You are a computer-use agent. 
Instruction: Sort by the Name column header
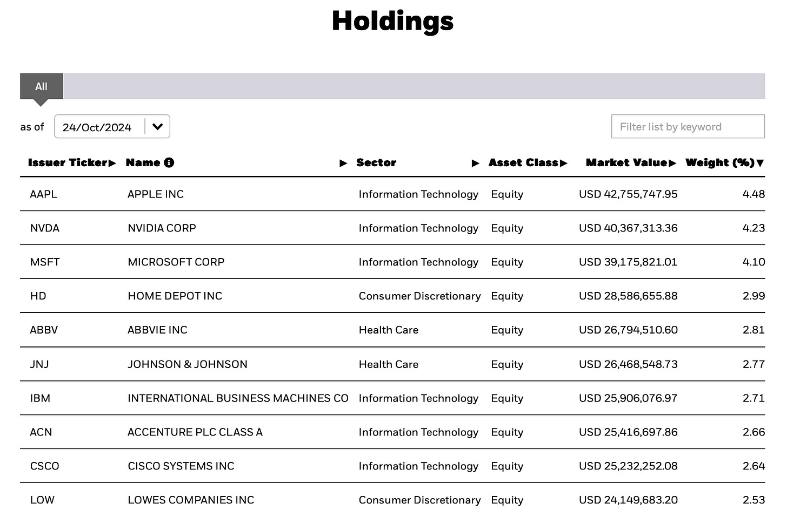click(143, 162)
